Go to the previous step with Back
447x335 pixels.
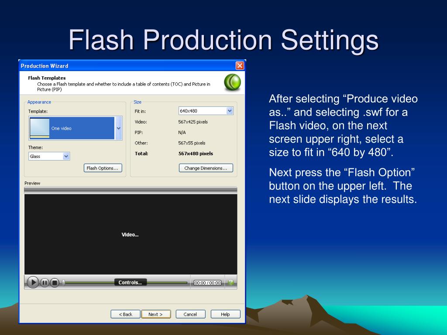point(125,314)
